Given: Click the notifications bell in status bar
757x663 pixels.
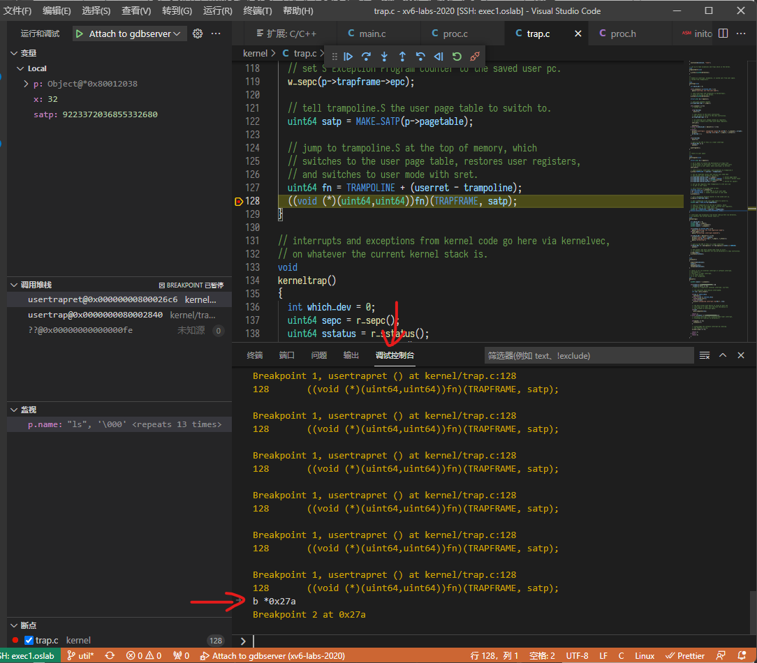Looking at the screenshot, I should tap(743, 656).
